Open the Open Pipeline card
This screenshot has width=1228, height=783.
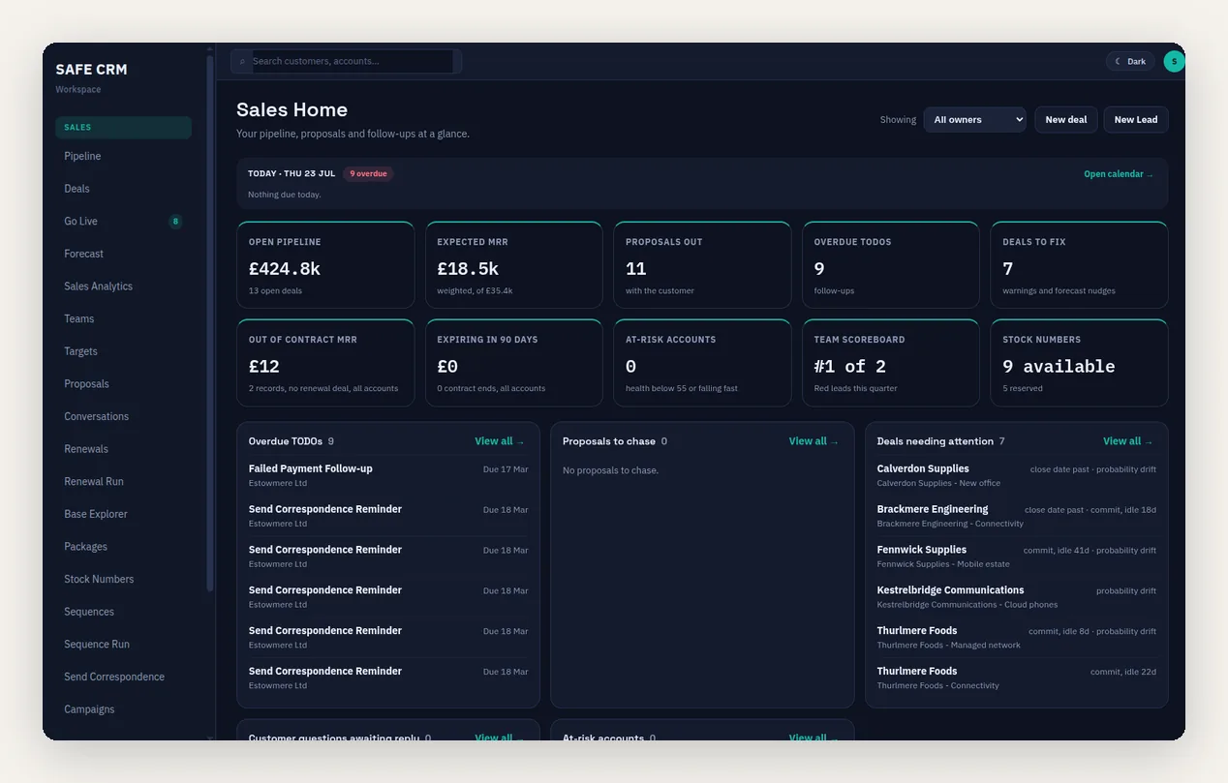pyautogui.click(x=325, y=265)
